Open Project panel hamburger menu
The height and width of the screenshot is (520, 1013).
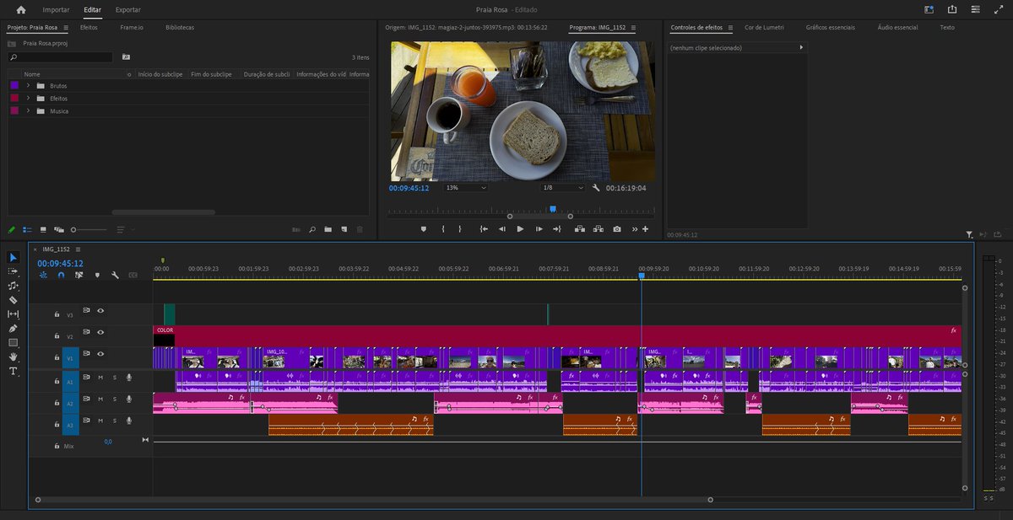click(x=65, y=27)
